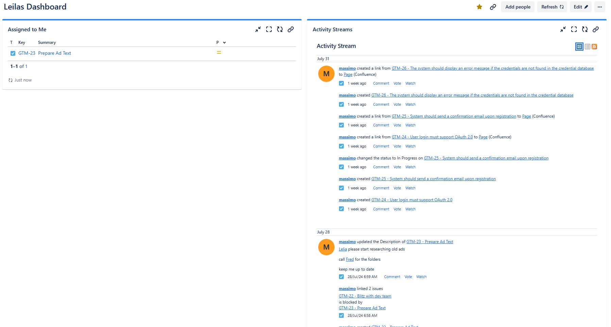Select the detailed view icon in Activity Stream
Image resolution: width=611 pixels, height=327 pixels.
(x=579, y=46)
